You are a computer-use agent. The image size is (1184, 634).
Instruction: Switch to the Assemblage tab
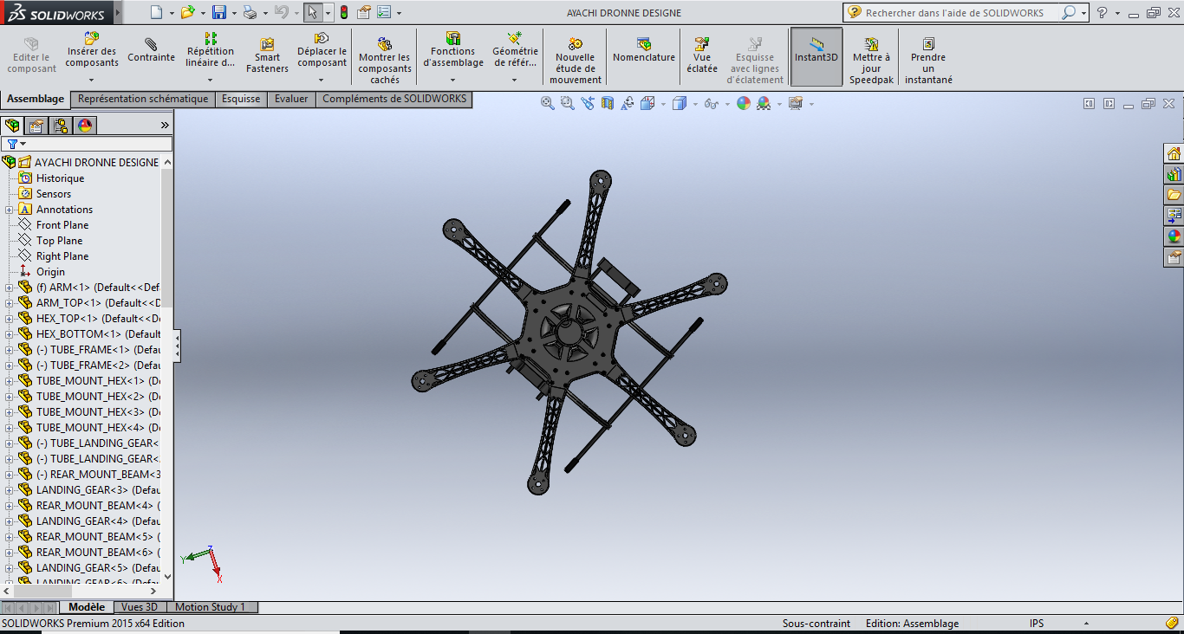tap(36, 99)
